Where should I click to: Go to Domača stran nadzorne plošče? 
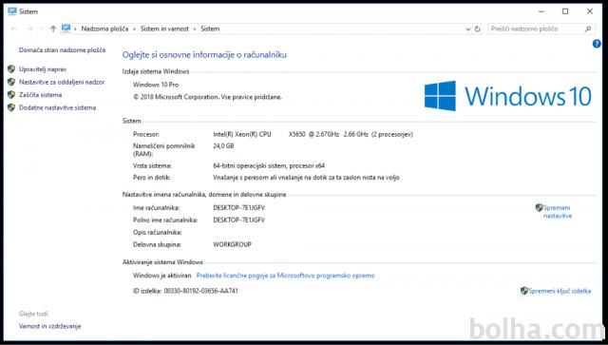(62, 50)
